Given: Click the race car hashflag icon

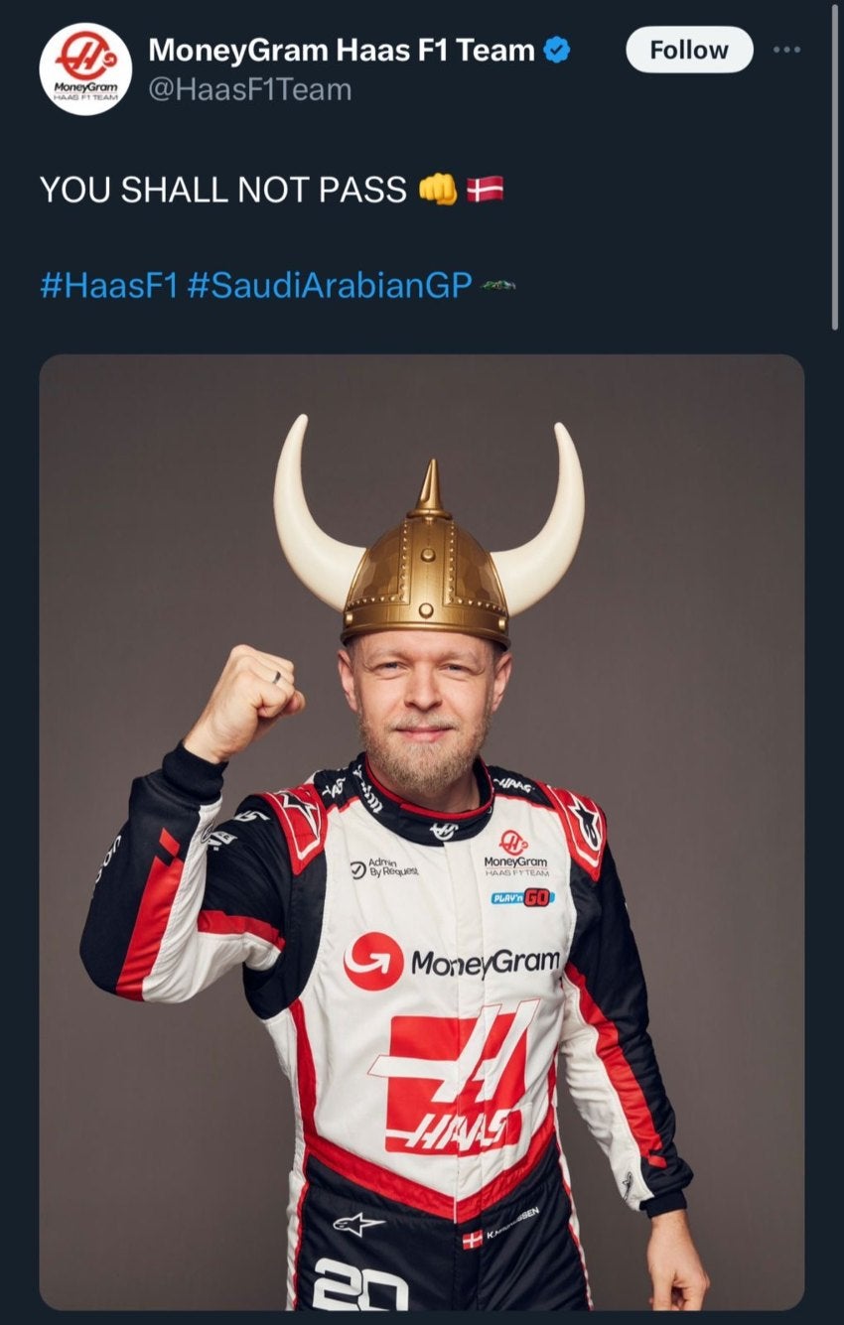Looking at the screenshot, I should [497, 286].
